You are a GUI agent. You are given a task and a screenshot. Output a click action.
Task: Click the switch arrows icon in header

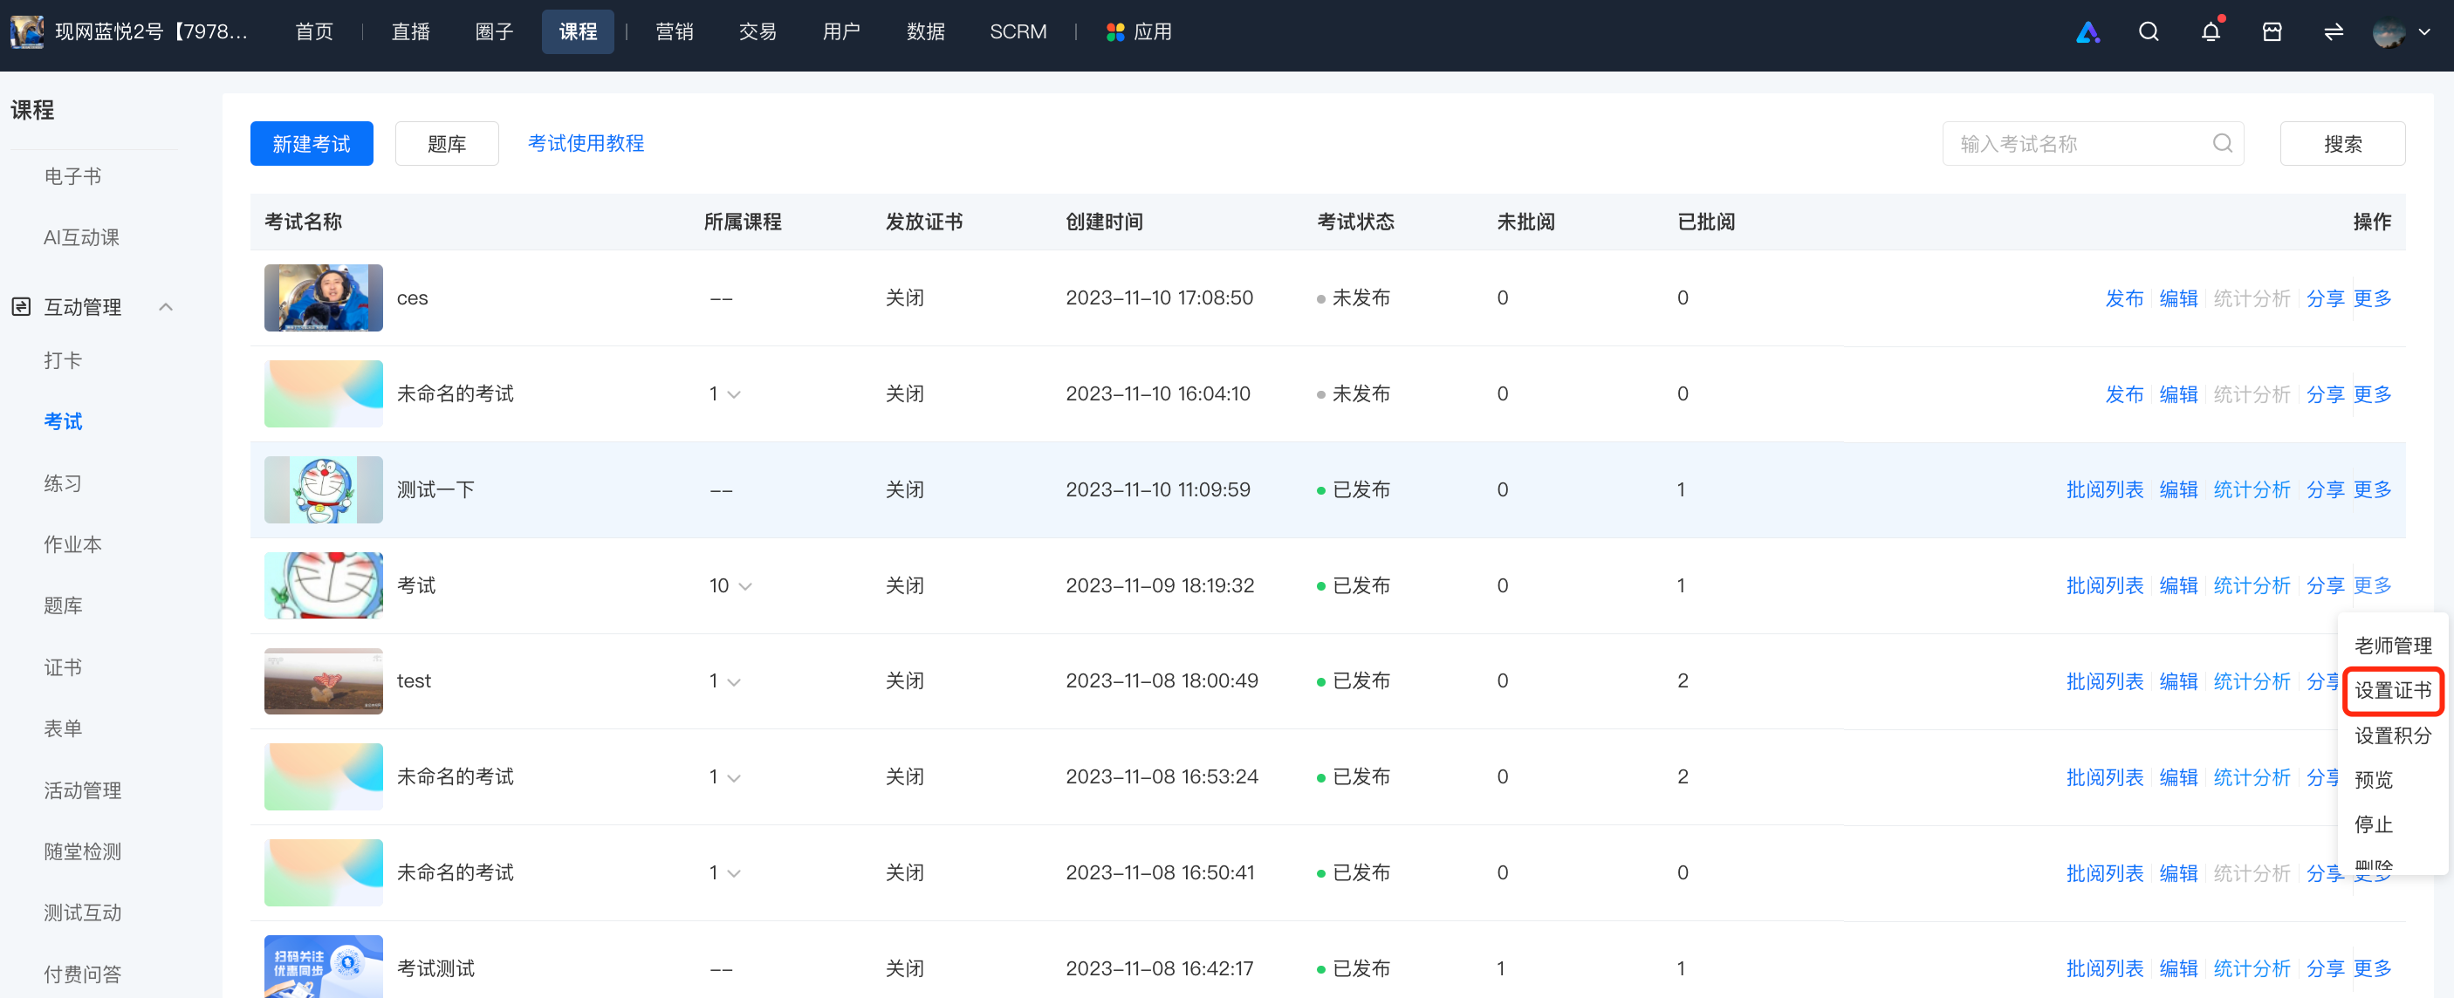2333,32
